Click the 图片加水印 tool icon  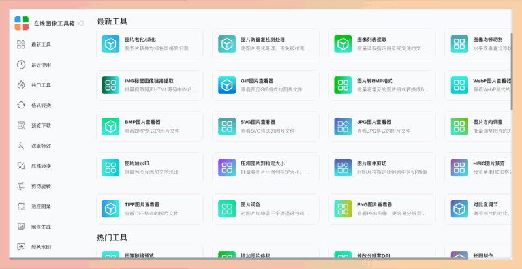tap(110, 167)
